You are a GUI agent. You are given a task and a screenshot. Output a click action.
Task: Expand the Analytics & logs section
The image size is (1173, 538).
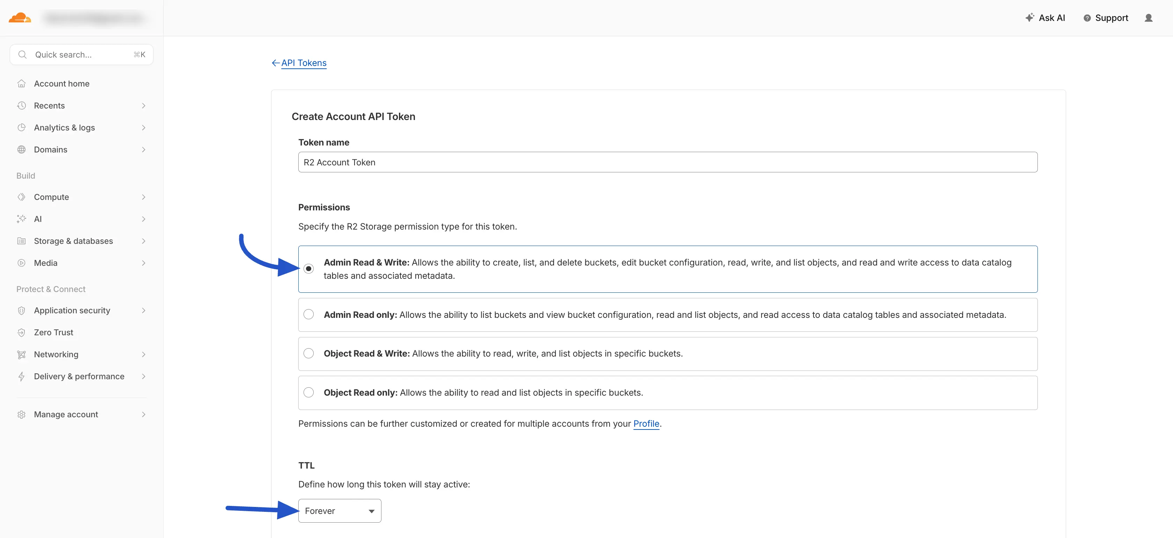click(x=64, y=127)
